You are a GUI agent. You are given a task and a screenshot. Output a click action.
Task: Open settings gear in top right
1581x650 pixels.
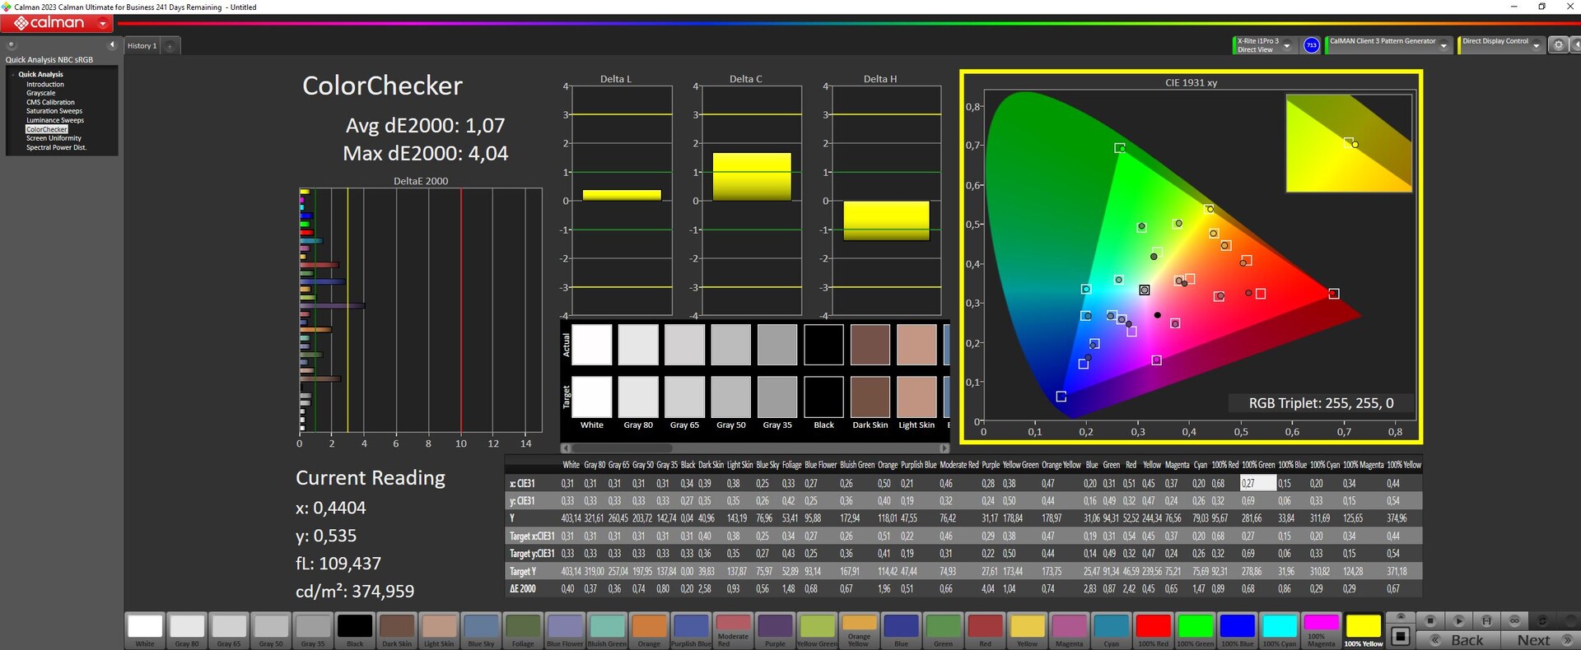1558,46
